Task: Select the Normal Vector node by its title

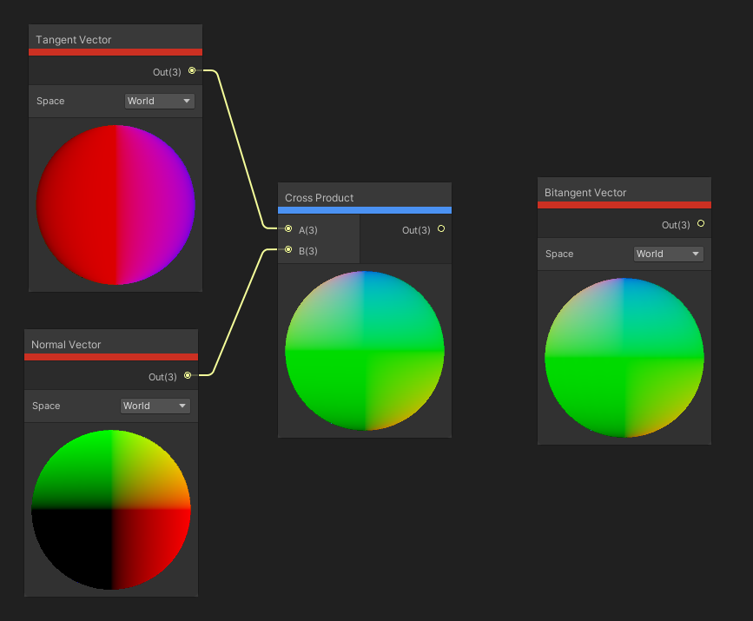Action: point(66,345)
